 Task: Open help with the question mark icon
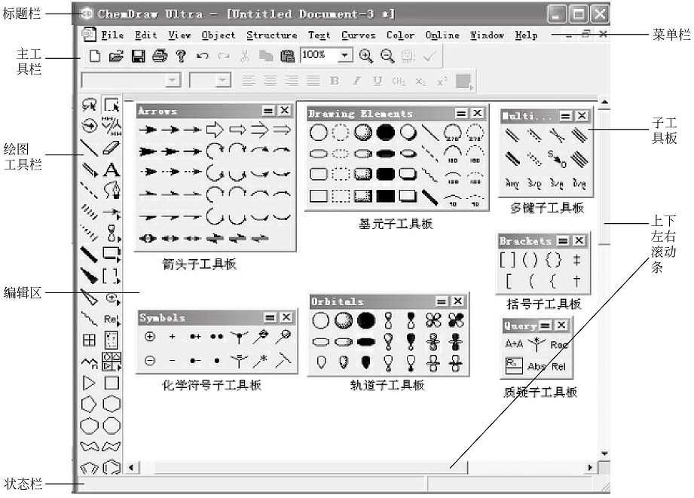pos(181,57)
